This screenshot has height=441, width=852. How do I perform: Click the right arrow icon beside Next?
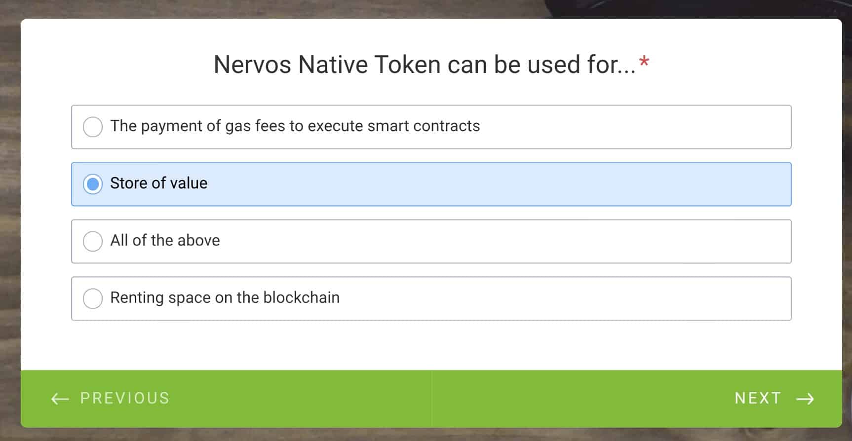tap(805, 399)
